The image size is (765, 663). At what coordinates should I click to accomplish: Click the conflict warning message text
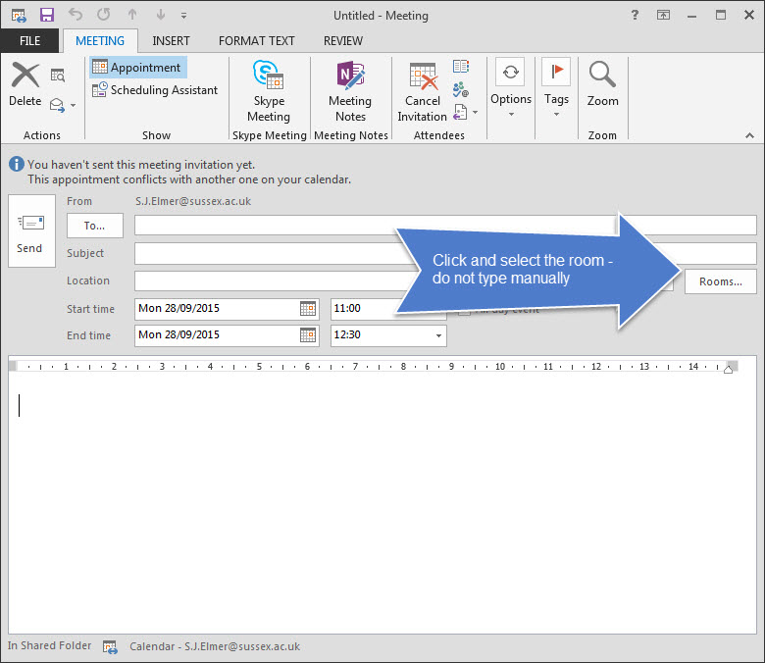click(x=189, y=179)
